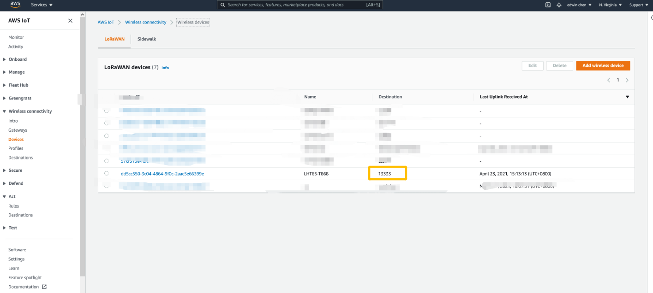
Task: Open Settings in the sidebar
Action: pyautogui.click(x=16, y=259)
